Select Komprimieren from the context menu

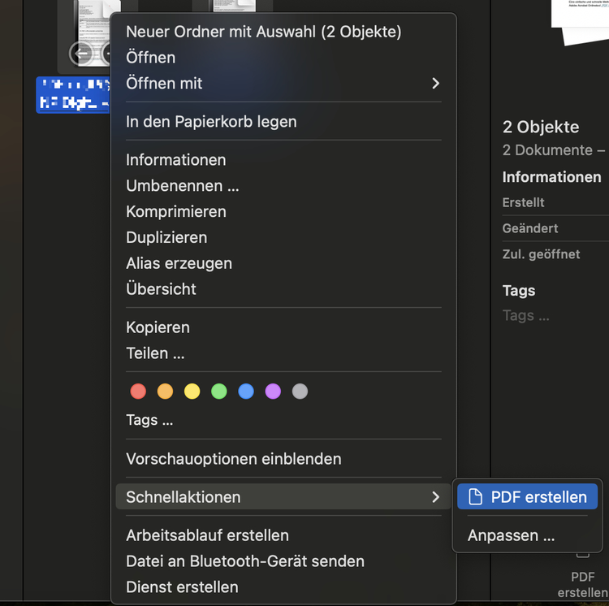click(x=283, y=211)
